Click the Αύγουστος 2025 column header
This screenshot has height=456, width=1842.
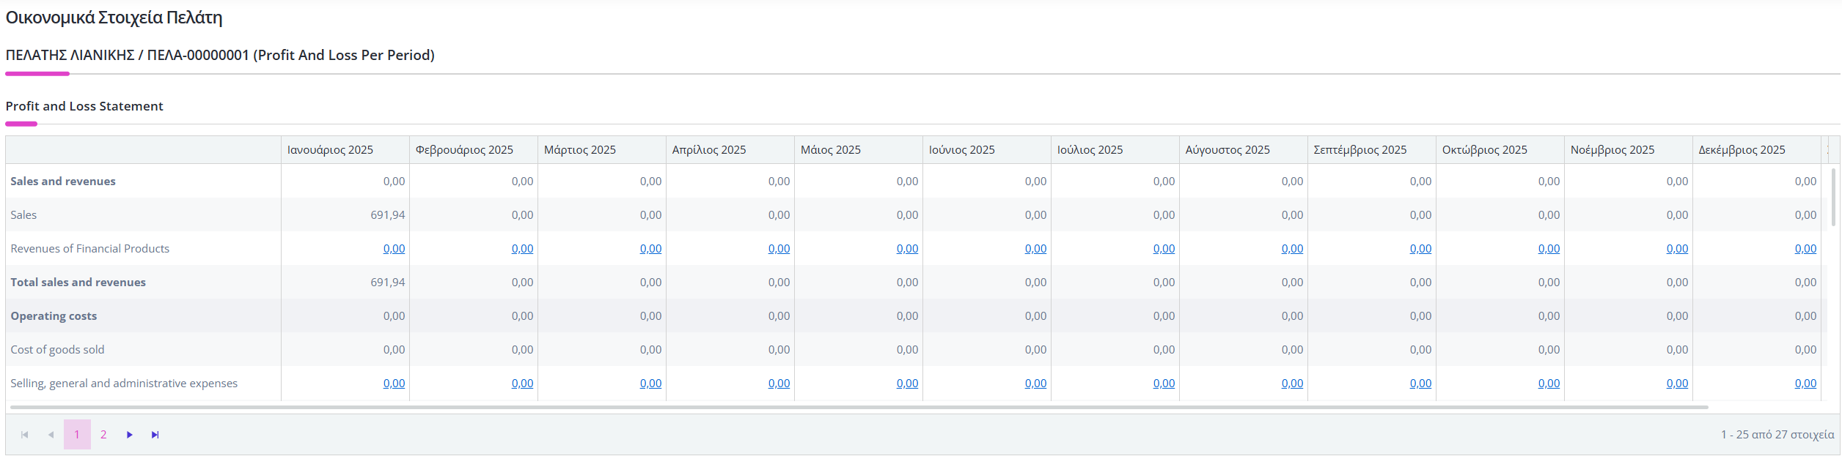tap(1244, 150)
